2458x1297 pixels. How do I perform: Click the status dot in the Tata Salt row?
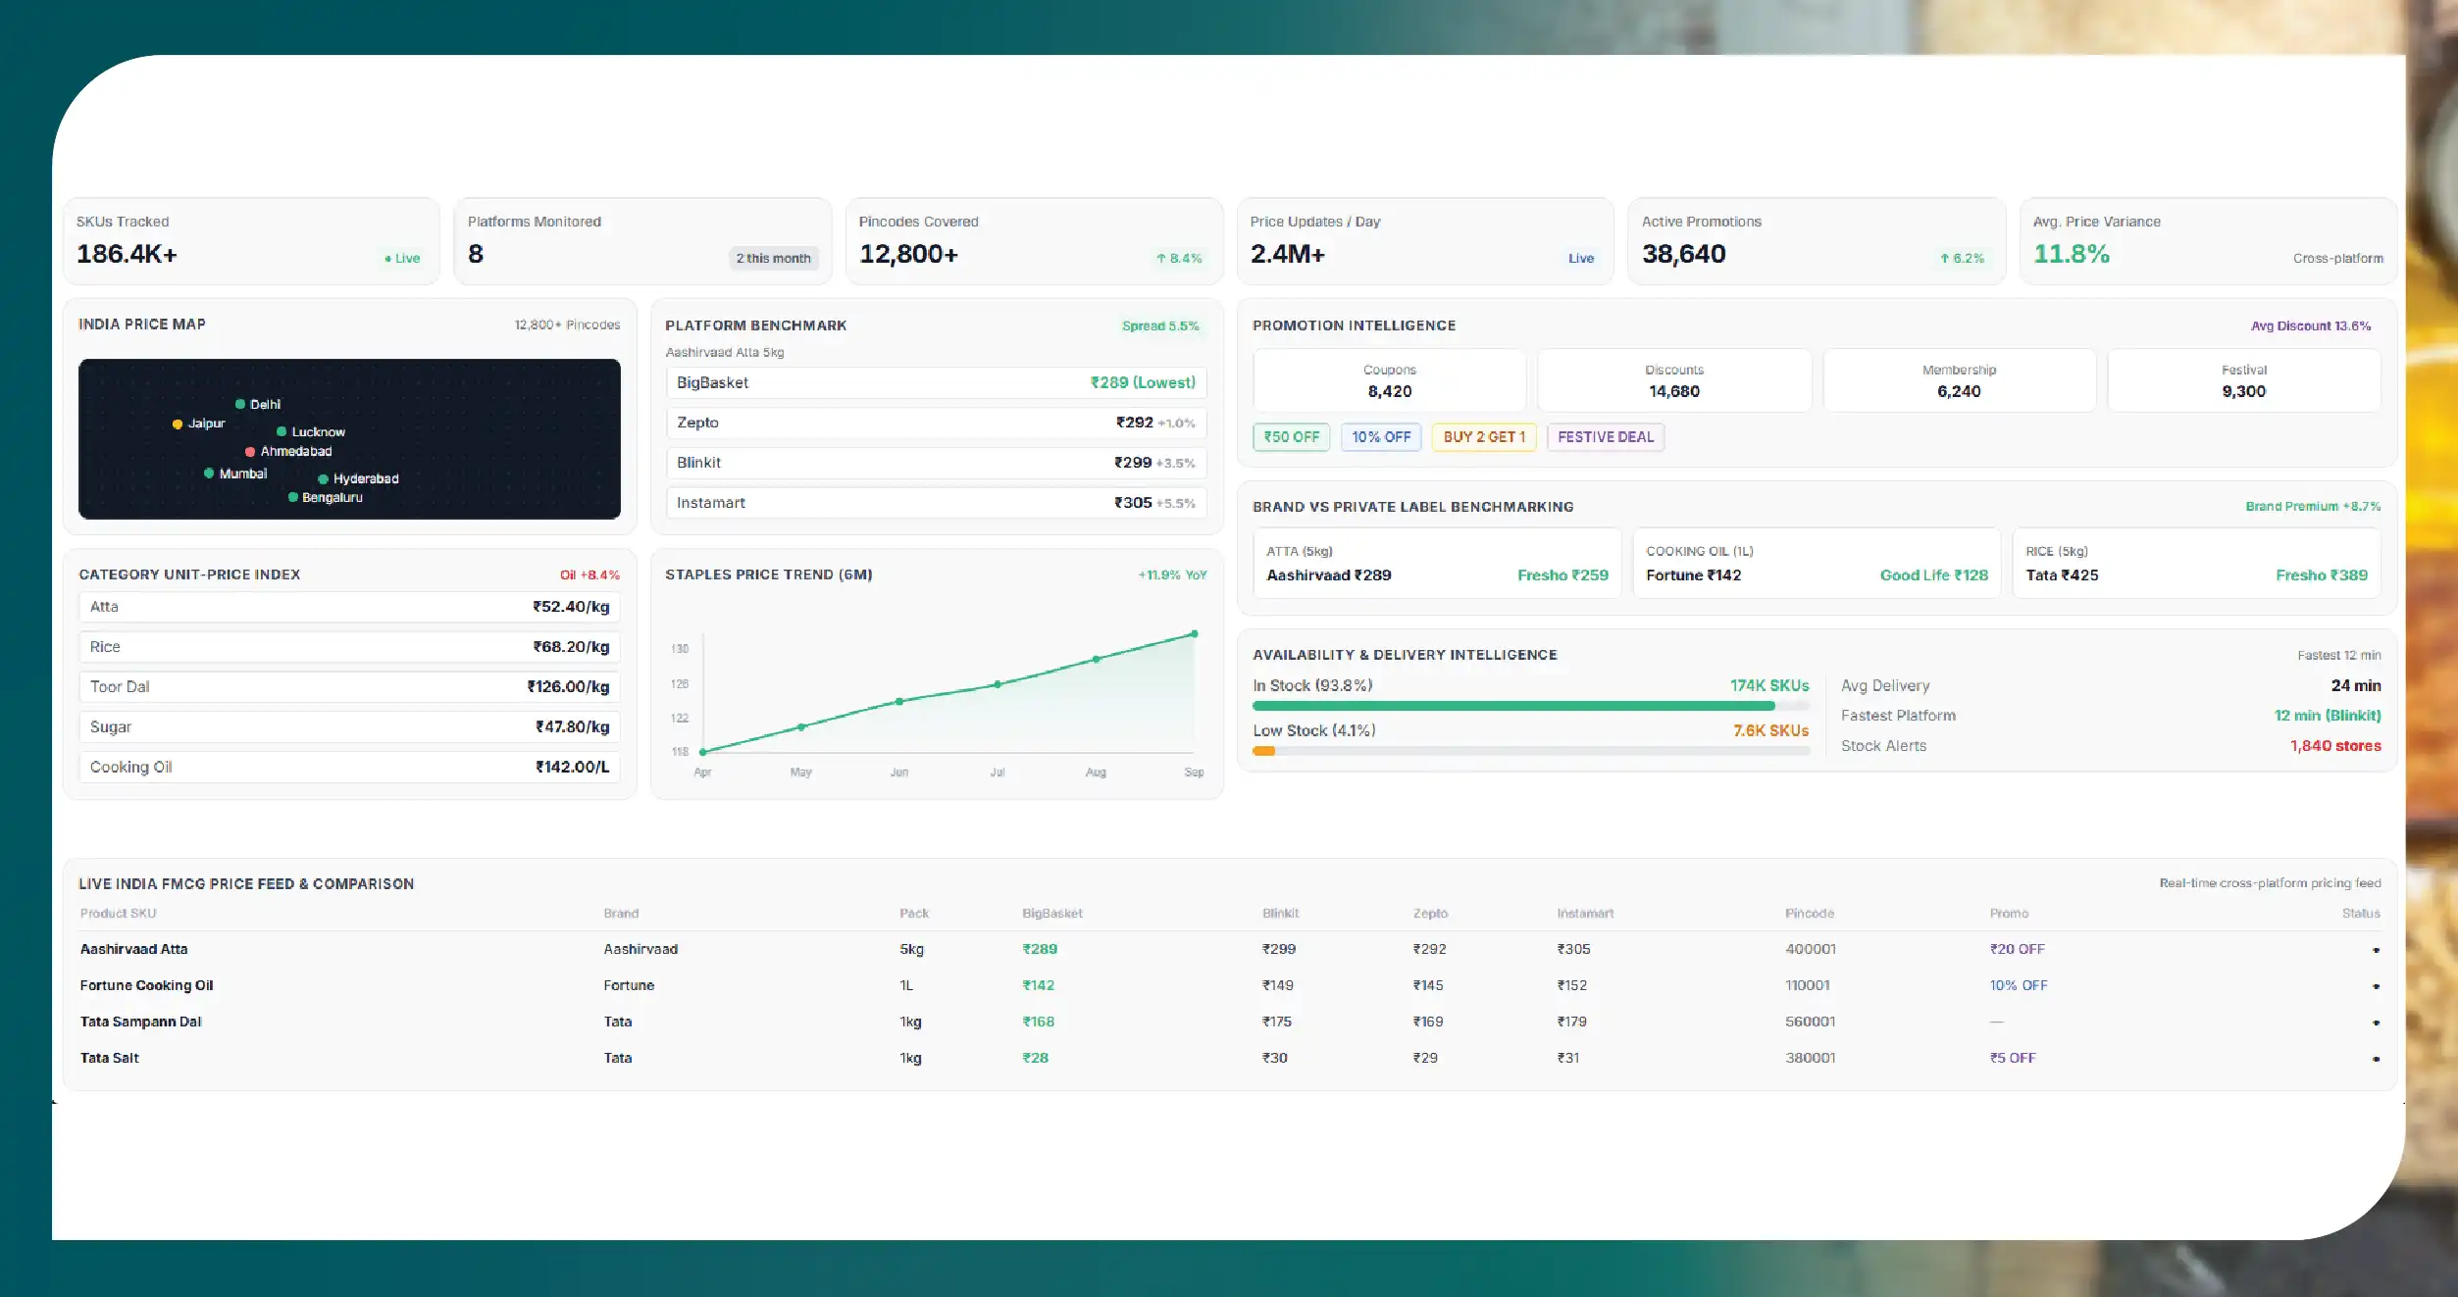pyautogui.click(x=2376, y=1059)
